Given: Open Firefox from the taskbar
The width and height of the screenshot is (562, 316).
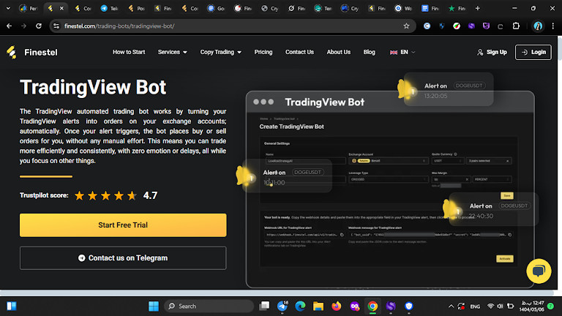Looking at the screenshot, I should (336, 306).
